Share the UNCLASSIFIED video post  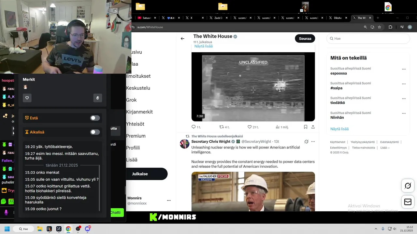[x=313, y=127]
